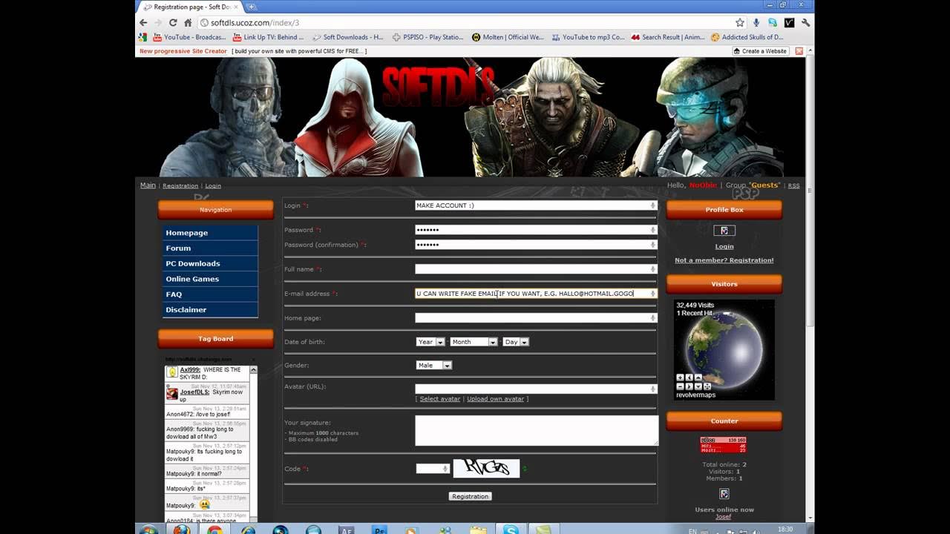This screenshot has width=950, height=534.
Task: Click the Avatar (URL) input field
Action: (x=536, y=389)
